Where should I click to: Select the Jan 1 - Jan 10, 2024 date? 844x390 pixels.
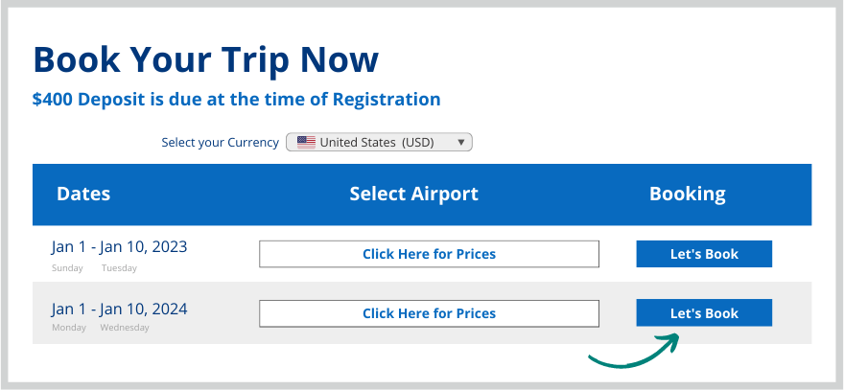click(x=119, y=309)
